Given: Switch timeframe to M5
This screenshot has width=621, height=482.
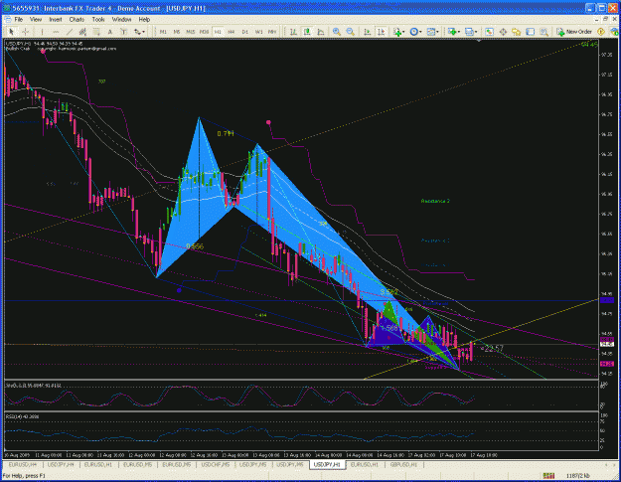Looking at the screenshot, I should 177,32.
